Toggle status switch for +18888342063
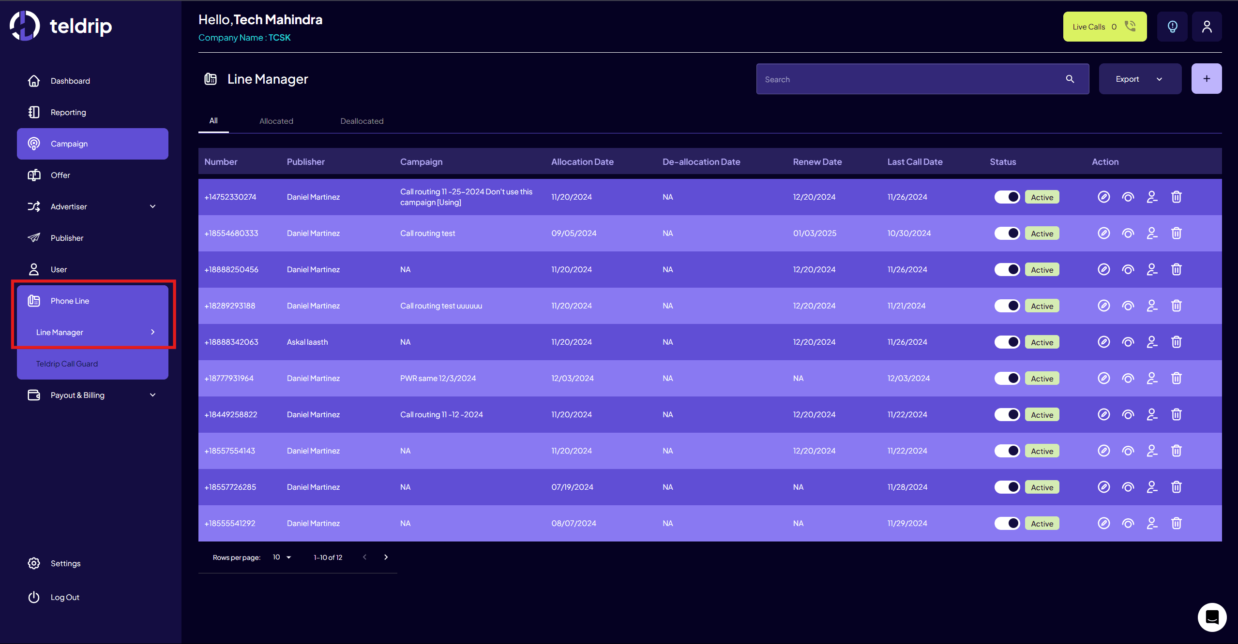Image resolution: width=1238 pixels, height=644 pixels. pos(1007,342)
